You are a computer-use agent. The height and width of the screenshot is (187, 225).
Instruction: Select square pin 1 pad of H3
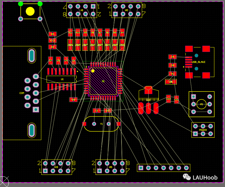[x=45, y=171]
